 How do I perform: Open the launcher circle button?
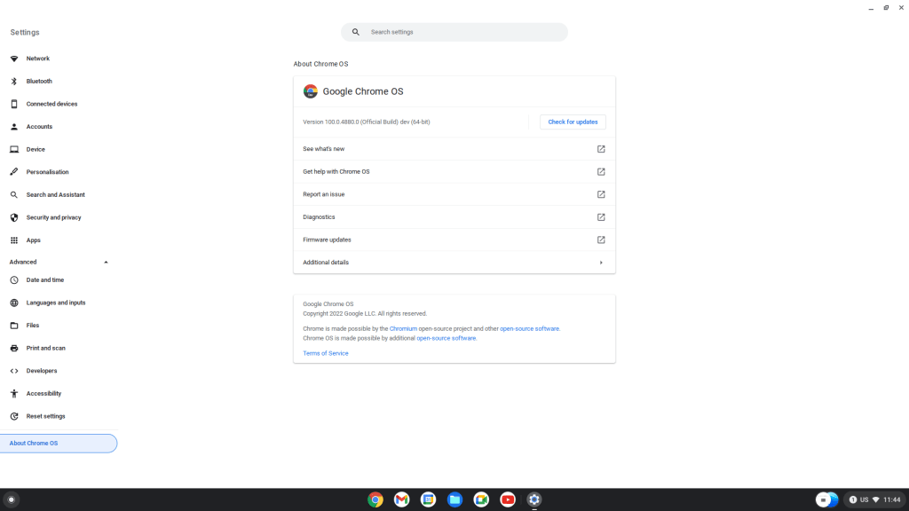(11, 499)
